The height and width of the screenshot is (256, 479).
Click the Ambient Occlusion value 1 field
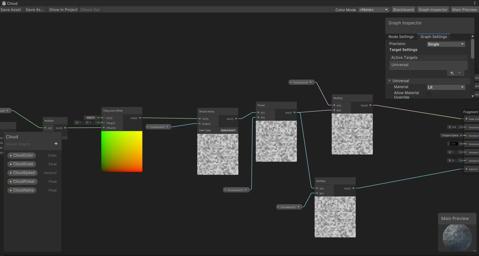454,152
